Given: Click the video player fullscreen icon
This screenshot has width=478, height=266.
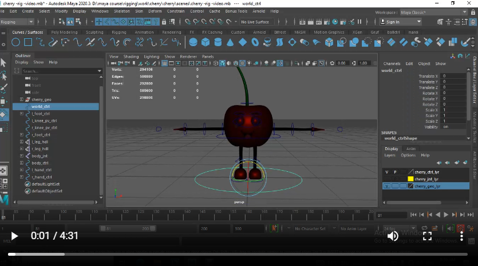Looking at the screenshot, I should point(427,236).
